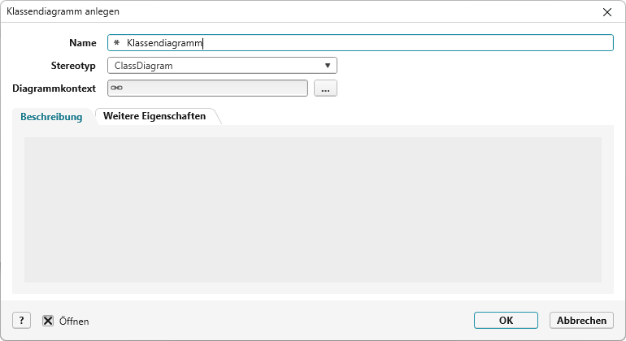
Task: Click the Stereotyp label
Action: 73,66
